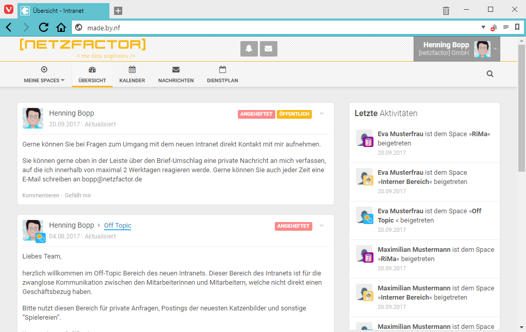Go forward to the next page

click(26, 27)
